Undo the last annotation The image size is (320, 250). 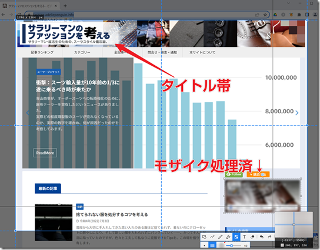(x=262, y=237)
